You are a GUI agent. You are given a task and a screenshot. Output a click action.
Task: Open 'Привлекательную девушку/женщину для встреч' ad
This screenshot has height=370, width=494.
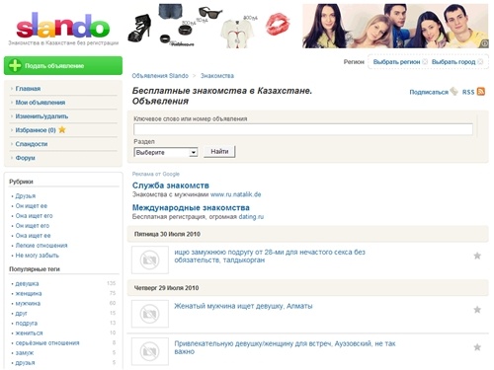point(285,347)
